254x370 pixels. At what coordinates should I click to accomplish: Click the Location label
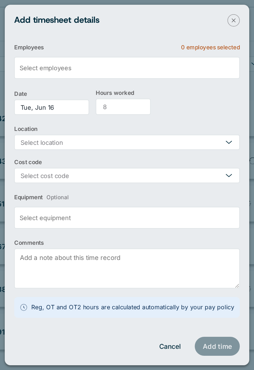(26, 129)
